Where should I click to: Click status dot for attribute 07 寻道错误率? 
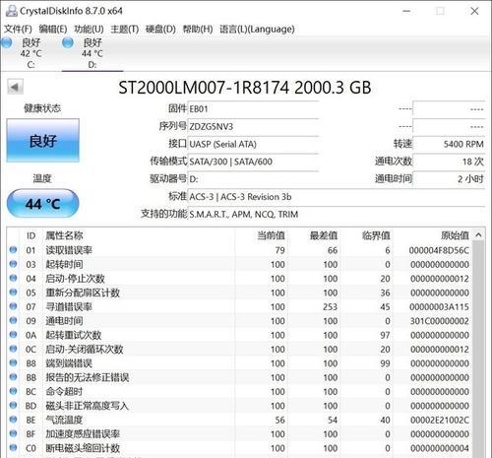pos(13,306)
